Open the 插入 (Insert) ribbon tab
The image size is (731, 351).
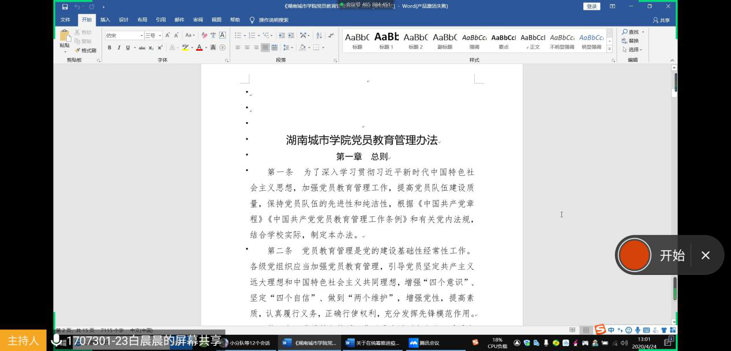click(x=105, y=20)
